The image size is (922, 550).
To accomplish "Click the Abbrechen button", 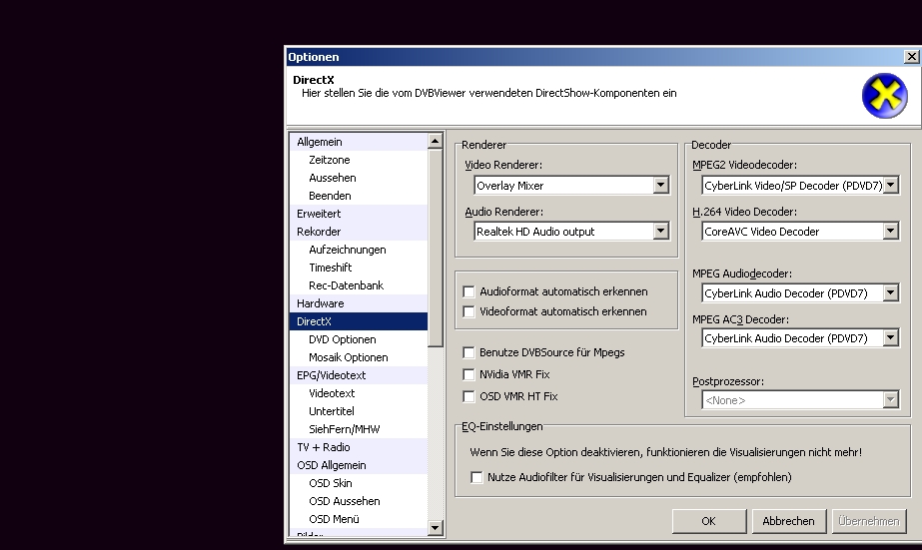I will [x=788, y=521].
